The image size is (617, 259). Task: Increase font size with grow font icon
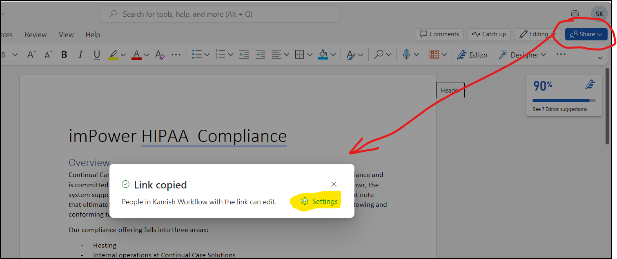pos(32,55)
